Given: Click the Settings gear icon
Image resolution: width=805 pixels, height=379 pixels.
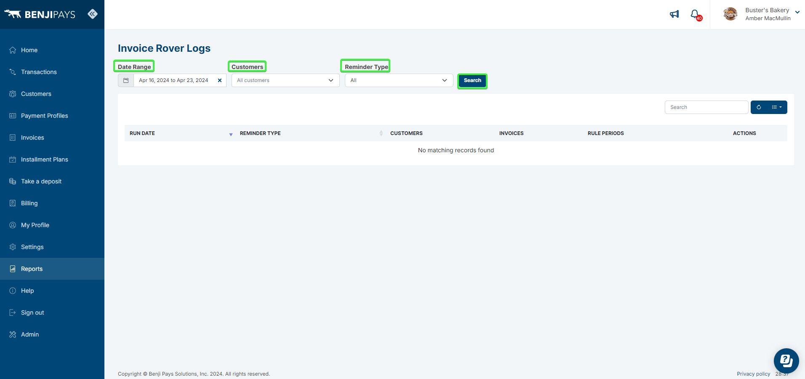Looking at the screenshot, I should (13, 247).
